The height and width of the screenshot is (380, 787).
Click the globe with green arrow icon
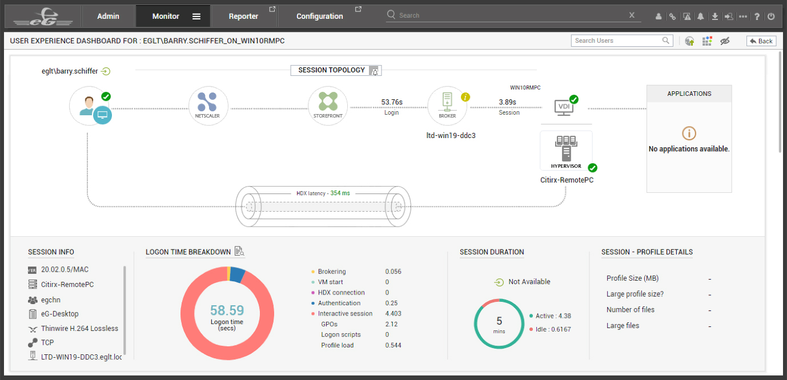(x=690, y=41)
